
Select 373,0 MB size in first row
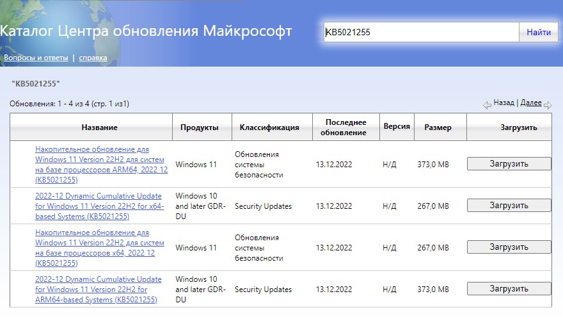[433, 165]
